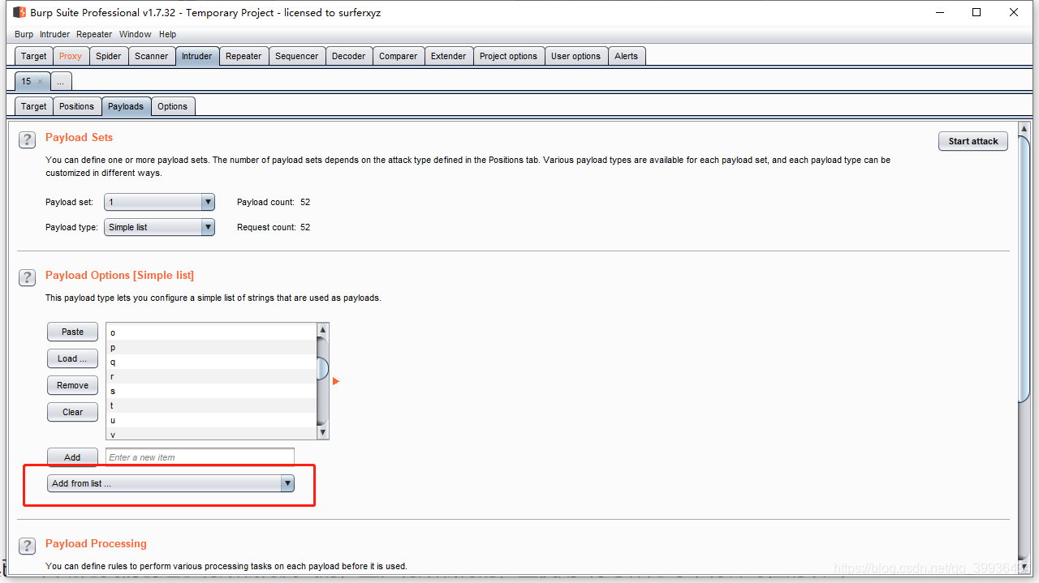Click main panel scrollbar up arrow
Screen dimensions: 1039x583
point(1024,129)
